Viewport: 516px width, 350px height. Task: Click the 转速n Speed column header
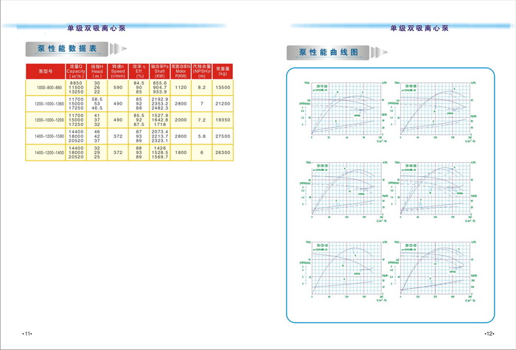116,71
